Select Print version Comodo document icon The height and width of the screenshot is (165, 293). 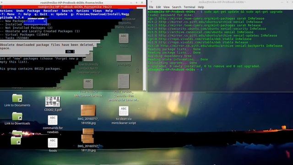[x=124, y=81]
